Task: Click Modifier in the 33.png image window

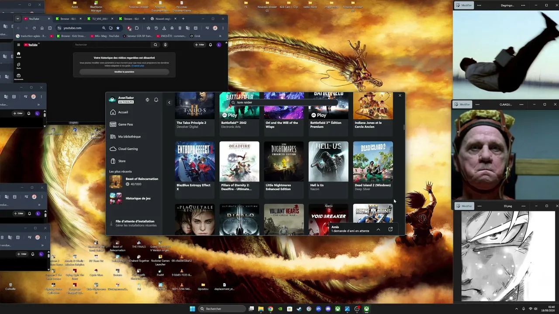Action: pos(465,206)
